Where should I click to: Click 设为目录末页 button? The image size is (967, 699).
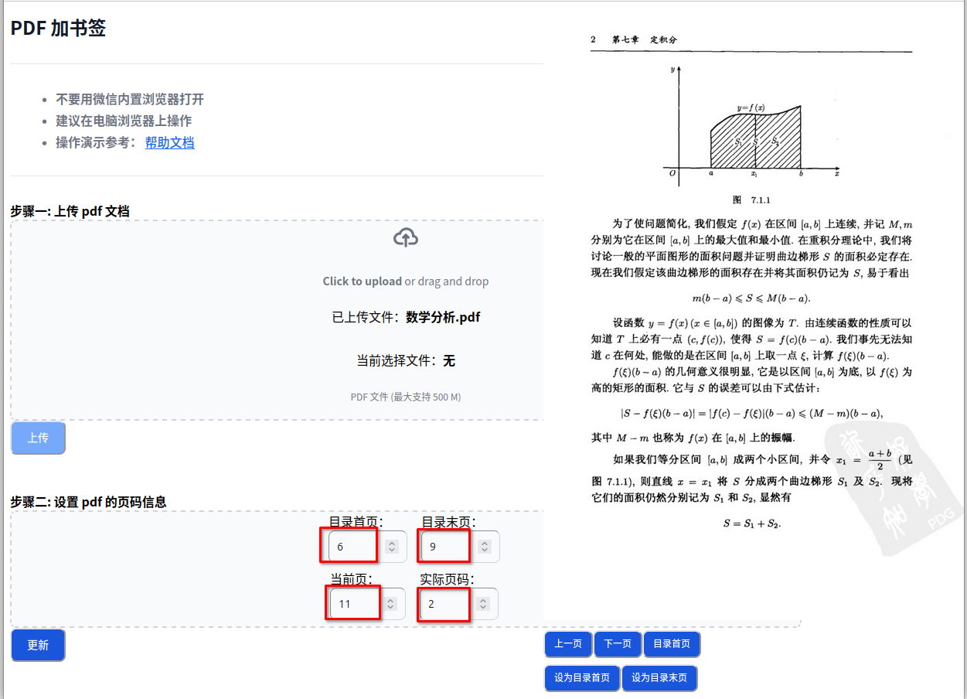click(659, 678)
